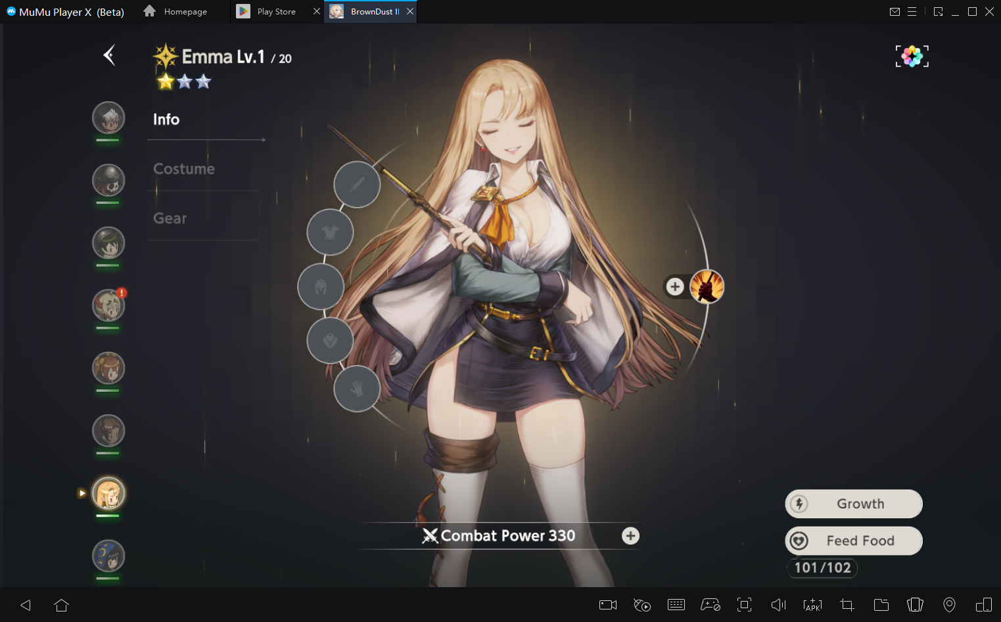Open the fiery fist skill icon
This screenshot has width=1001, height=622.
click(x=707, y=287)
